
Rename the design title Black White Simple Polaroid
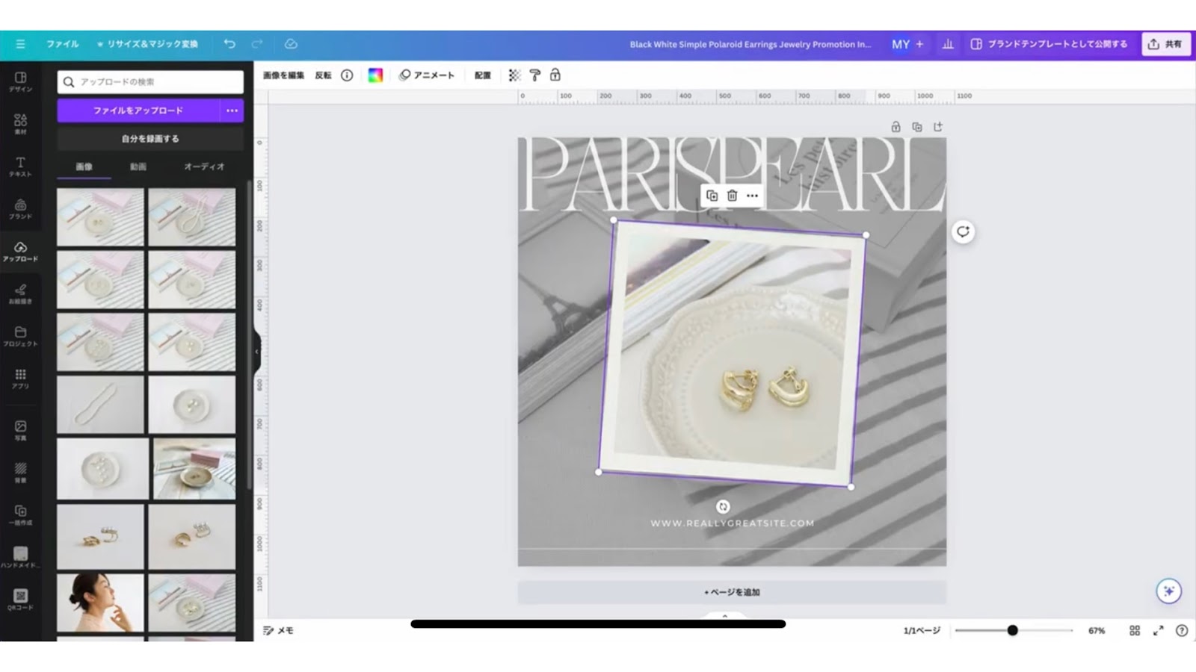[750, 44]
